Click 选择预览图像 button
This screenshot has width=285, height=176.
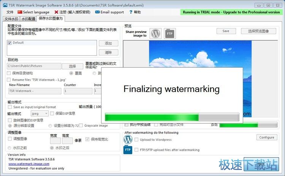pos(258,31)
